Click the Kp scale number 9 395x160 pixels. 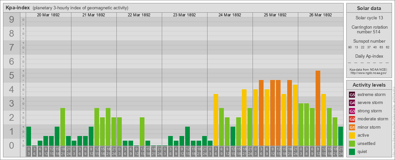pyautogui.click(x=11, y=20)
